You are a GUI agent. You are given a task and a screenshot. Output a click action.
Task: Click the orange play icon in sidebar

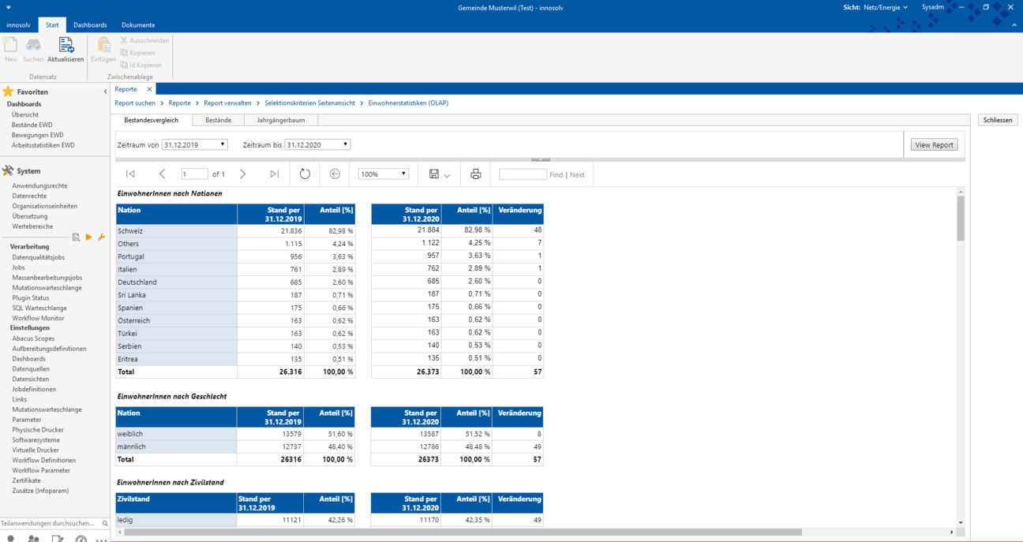point(88,237)
